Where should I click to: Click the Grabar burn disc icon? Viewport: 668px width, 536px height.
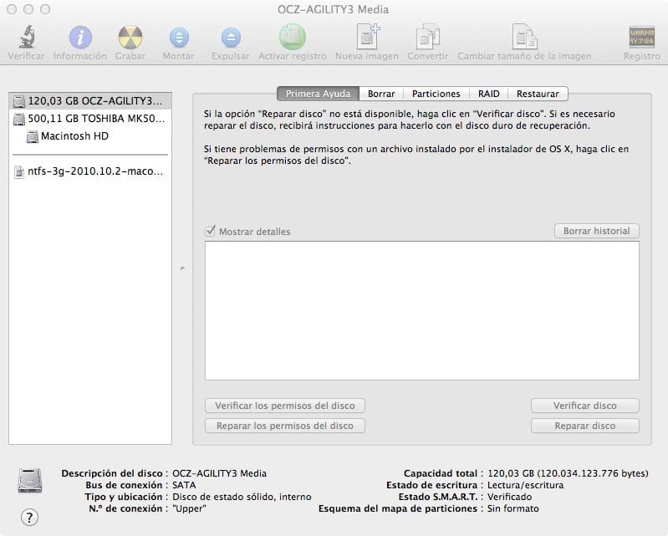click(x=130, y=38)
